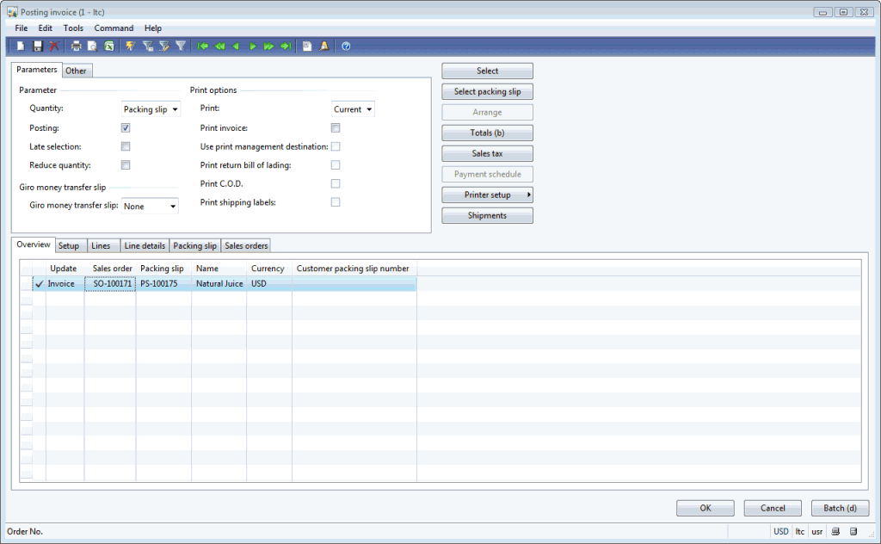The width and height of the screenshot is (881, 544).
Task: Check the Print shipping labels checkbox
Action: 336,202
